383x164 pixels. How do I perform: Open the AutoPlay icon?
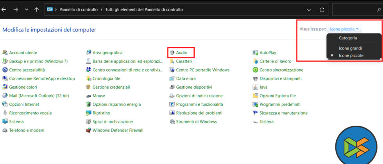coord(256,52)
